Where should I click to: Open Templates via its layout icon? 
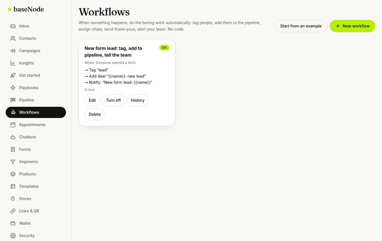13,186
